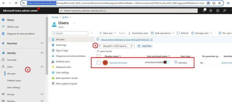Open the Manage view dropdown
The height and width of the screenshot is (102, 232).
[201, 33]
